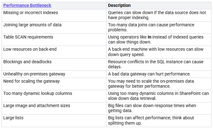Click the SQL instance resource conflicts description
Screen dimensions: 213x129
[x=155, y=64]
